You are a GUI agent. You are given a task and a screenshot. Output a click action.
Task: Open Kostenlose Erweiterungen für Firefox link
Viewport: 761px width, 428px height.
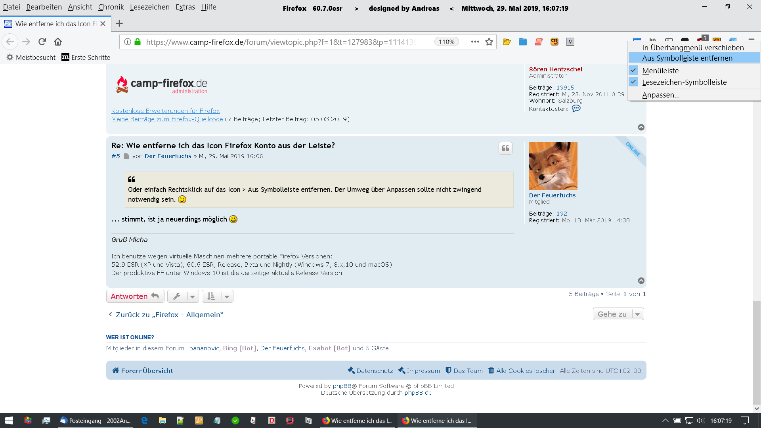(165, 111)
